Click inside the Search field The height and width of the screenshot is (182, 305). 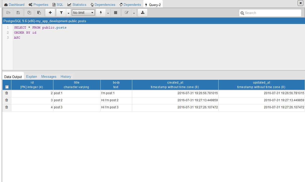point(269,13)
